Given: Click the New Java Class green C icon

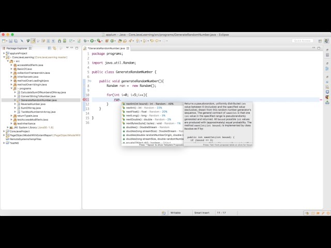Looking at the screenshot, I should point(112,41).
